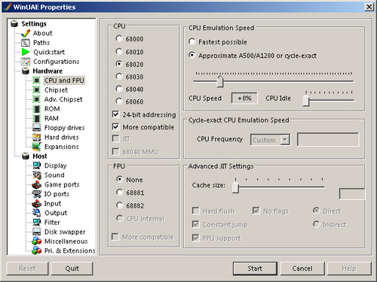The image size is (377, 282).
Task: Click the Disk swapper drive icon
Action: click(37, 232)
